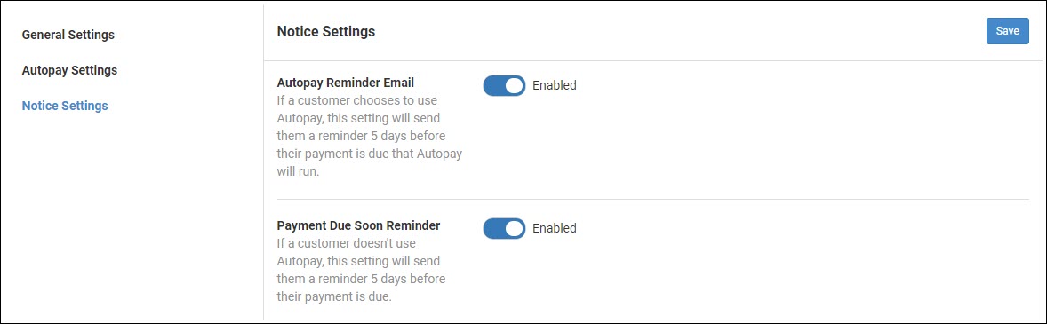Open General Settings in the sidebar
This screenshot has width=1047, height=324.
(68, 35)
